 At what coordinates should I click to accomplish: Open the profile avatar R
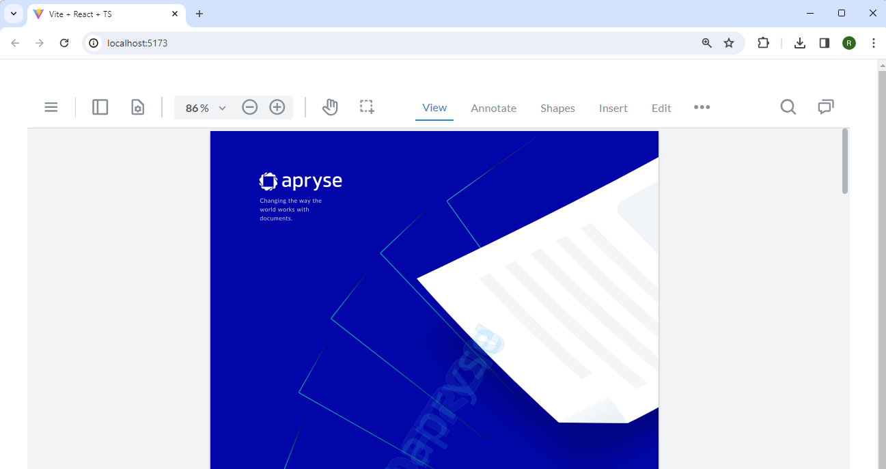[x=849, y=43]
